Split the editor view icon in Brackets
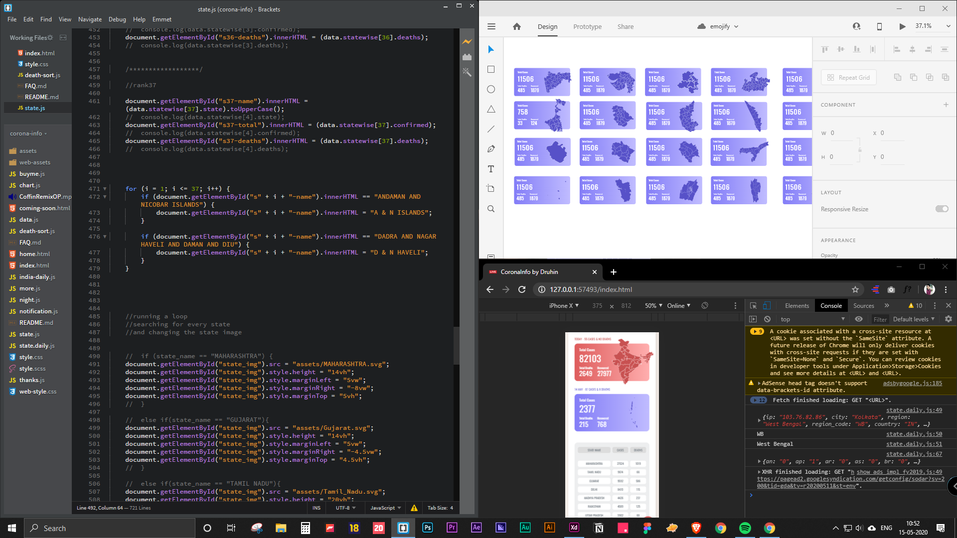 pos(63,38)
